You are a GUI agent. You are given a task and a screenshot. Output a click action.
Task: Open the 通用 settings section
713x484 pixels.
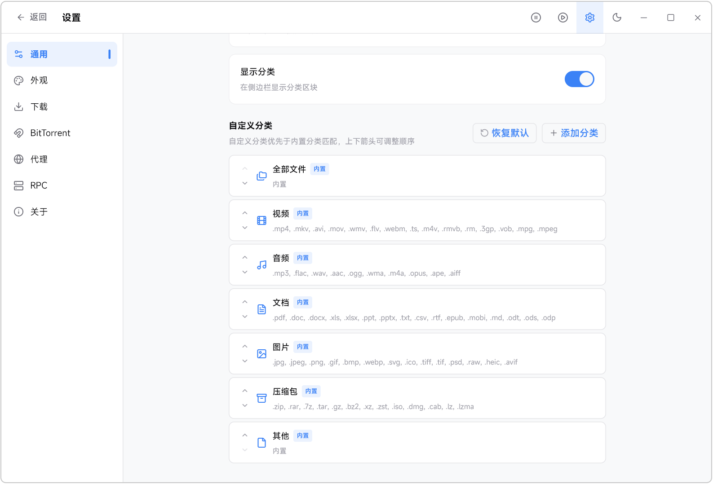tap(62, 54)
